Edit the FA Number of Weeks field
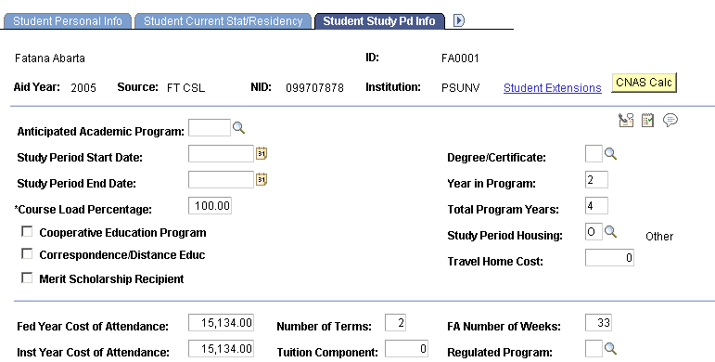This screenshot has width=715, height=362. (598, 323)
